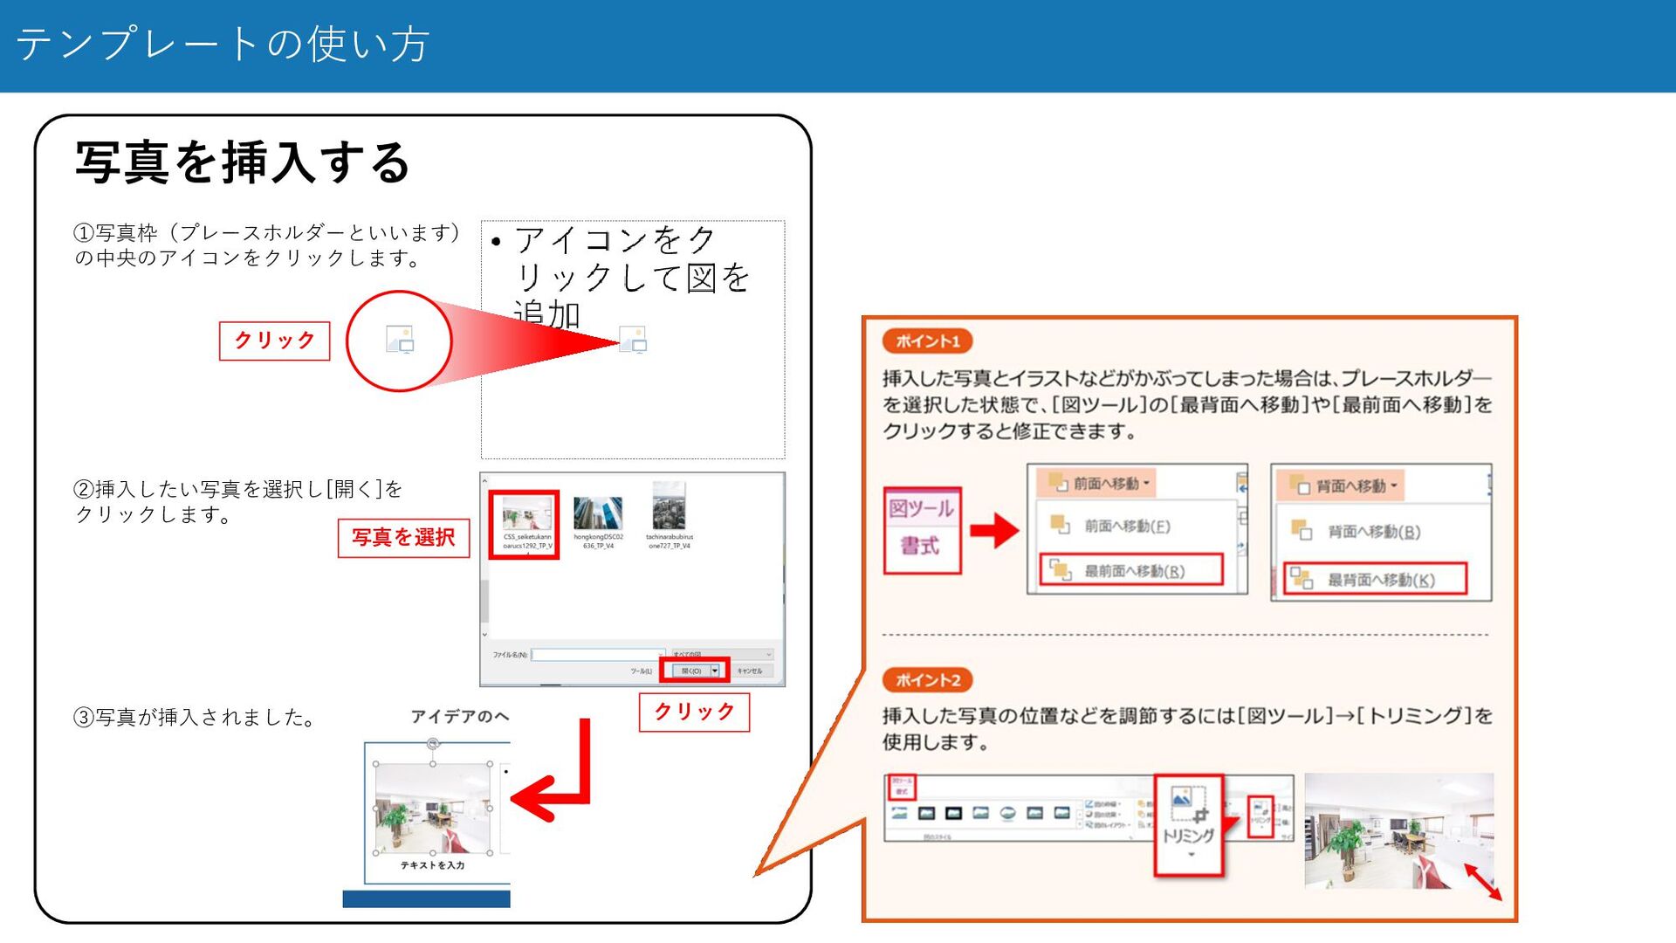1676x943 pixels.
Task: Click the rotate handle above inserted photo
Action: pos(433,744)
